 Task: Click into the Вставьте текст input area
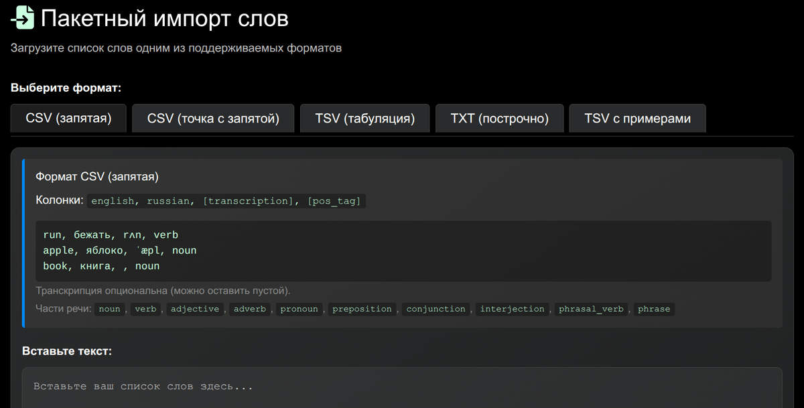[x=402, y=387]
